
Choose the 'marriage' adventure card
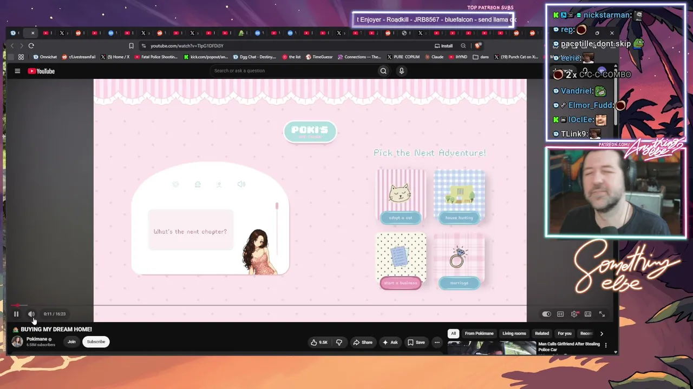click(459, 261)
